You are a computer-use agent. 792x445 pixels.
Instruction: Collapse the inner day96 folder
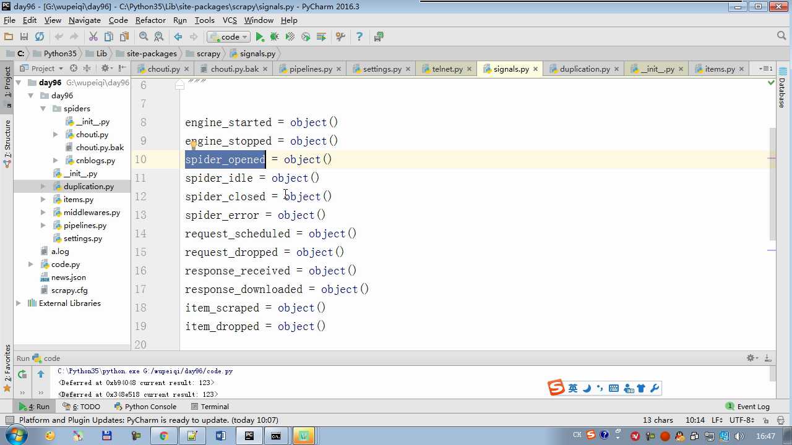[x=31, y=96]
